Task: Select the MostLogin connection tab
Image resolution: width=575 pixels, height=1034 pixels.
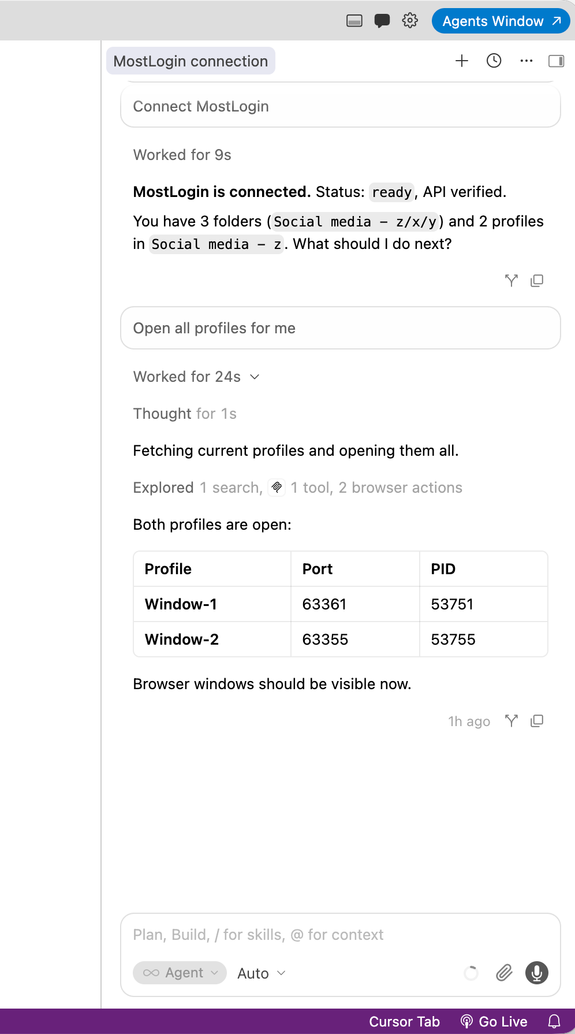Action: 191,61
